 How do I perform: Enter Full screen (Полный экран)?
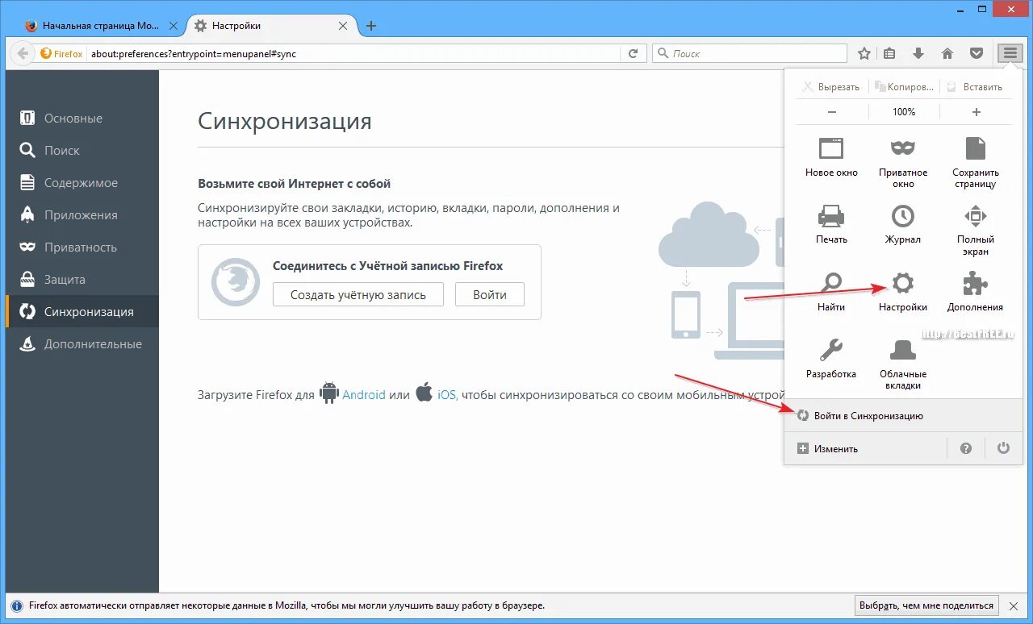pos(976,230)
